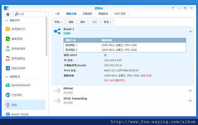
Task: Click IP address 192.168.0.247
Action: click(x=113, y=60)
